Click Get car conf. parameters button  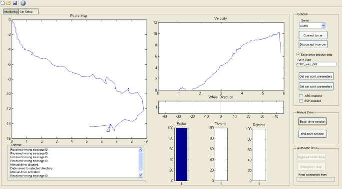(x=316, y=76)
